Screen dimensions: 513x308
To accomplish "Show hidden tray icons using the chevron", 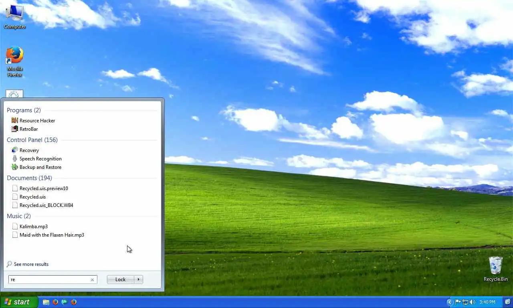I will [x=450, y=302].
